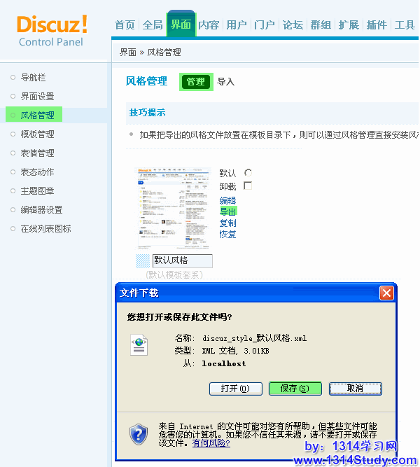Go to the 插件 tab
The height and width of the screenshot is (467, 420).
click(x=377, y=25)
